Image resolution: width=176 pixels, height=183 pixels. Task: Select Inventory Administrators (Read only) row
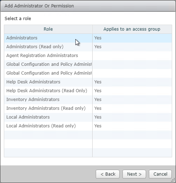(88, 108)
